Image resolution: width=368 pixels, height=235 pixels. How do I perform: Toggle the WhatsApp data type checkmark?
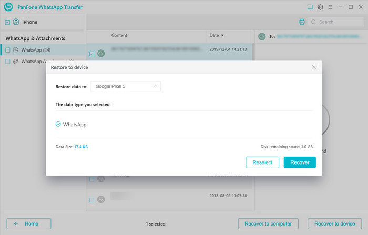pos(58,124)
